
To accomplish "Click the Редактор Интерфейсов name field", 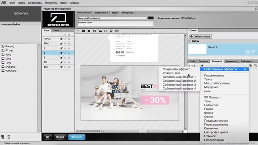I will pos(112,18).
